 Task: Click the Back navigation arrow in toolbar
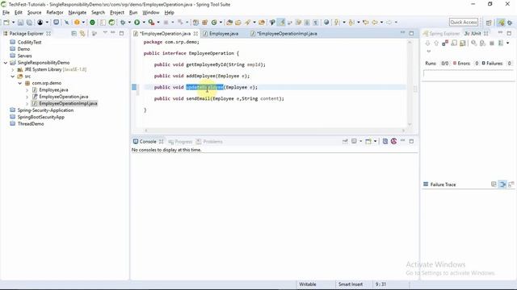375,23
